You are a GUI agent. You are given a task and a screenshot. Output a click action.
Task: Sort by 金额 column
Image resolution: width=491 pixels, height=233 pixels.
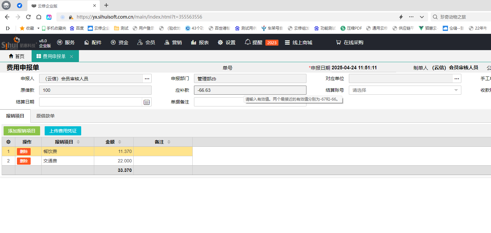[x=120, y=142]
